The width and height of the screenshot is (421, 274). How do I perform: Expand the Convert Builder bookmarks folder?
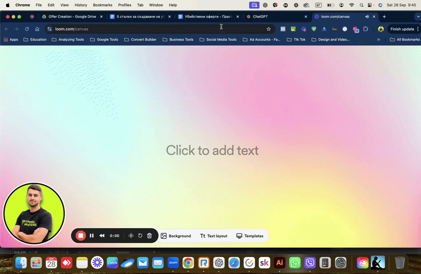coord(140,39)
